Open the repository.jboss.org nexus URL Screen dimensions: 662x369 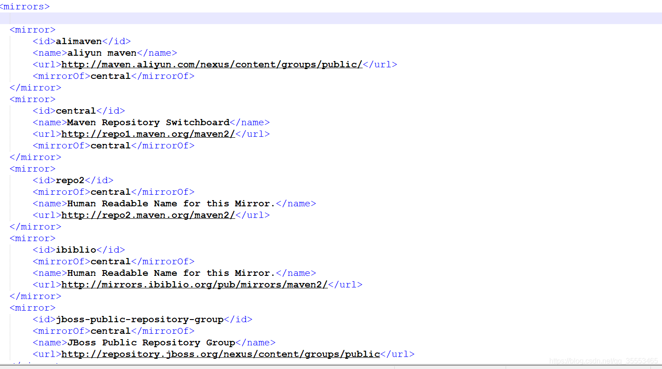[221, 354]
